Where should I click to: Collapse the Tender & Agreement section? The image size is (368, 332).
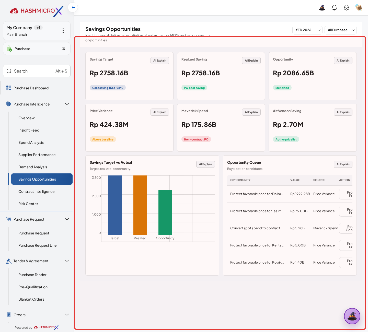pos(67,261)
